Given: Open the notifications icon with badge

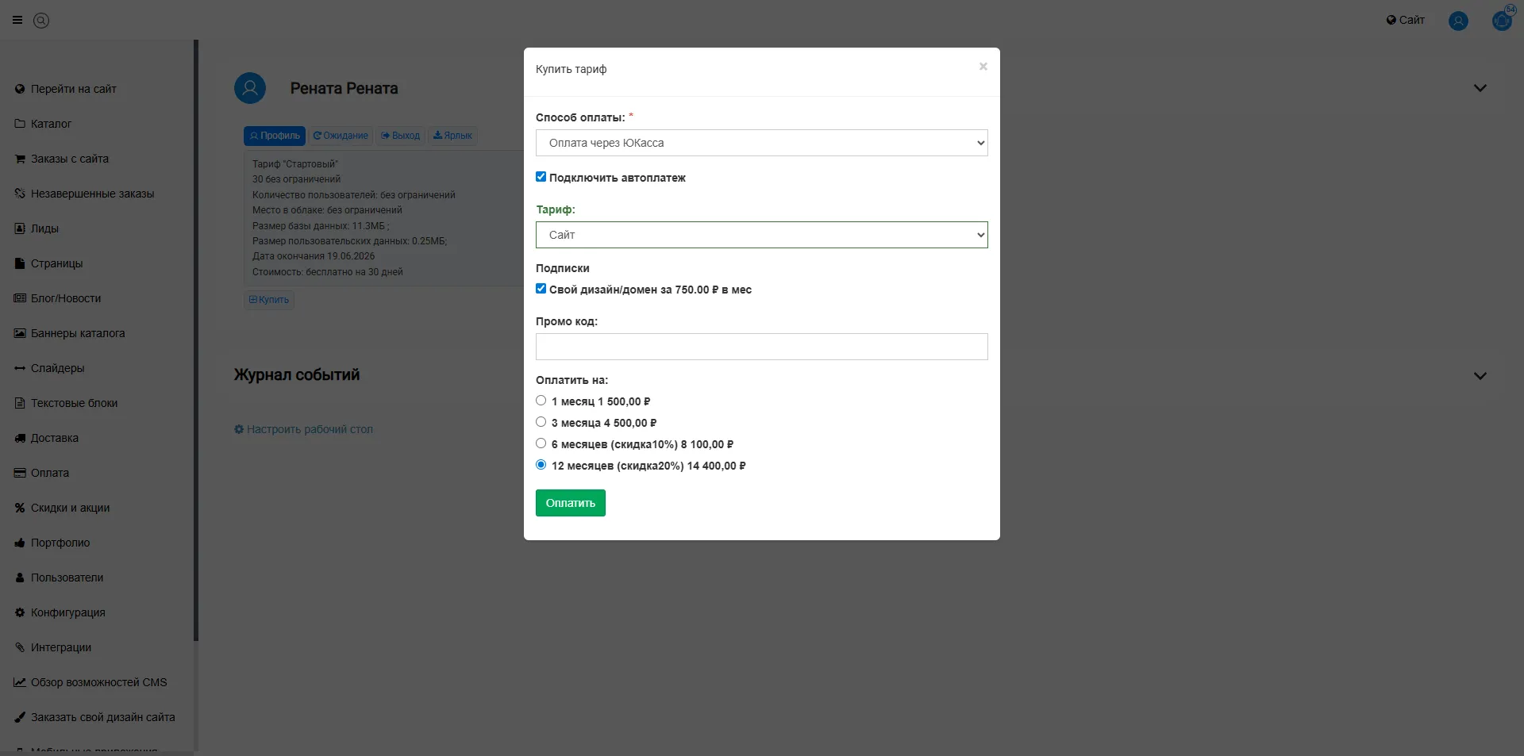Looking at the screenshot, I should [1502, 20].
